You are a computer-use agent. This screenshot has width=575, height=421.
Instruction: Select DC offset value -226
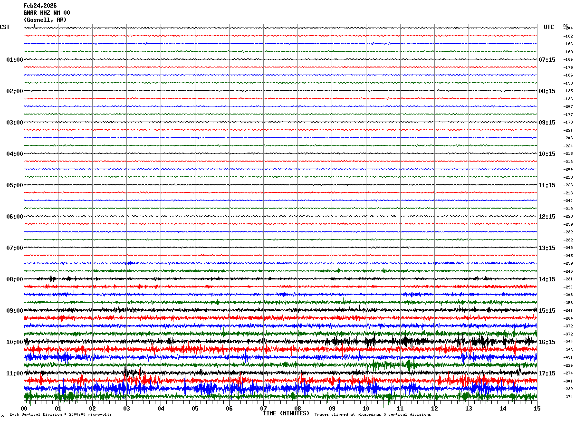(568, 365)
